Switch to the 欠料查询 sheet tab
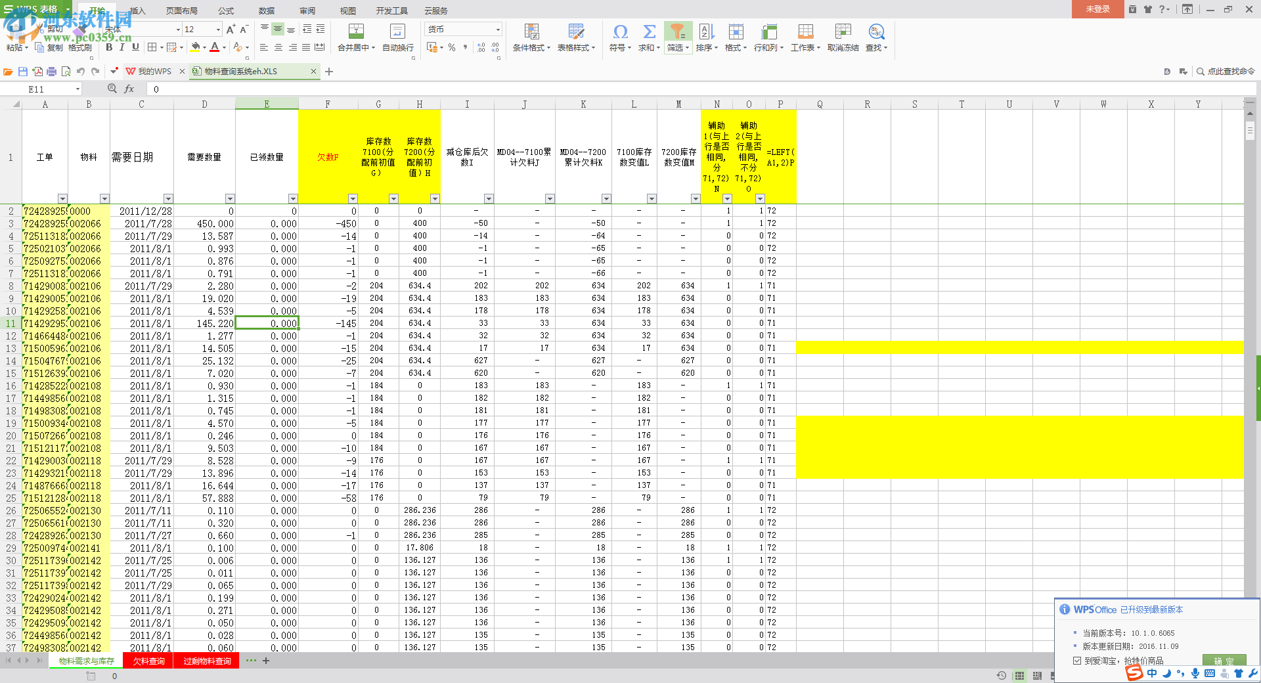The image size is (1261, 683). pos(148,661)
